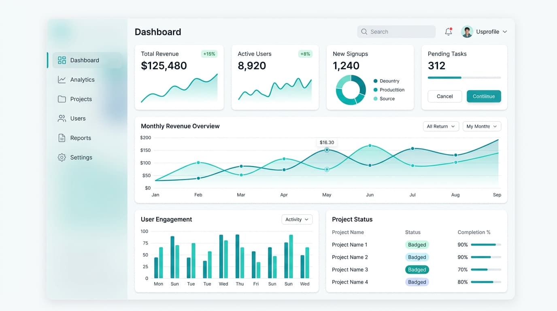Click into the Search field
557x311 pixels.
[396, 32]
